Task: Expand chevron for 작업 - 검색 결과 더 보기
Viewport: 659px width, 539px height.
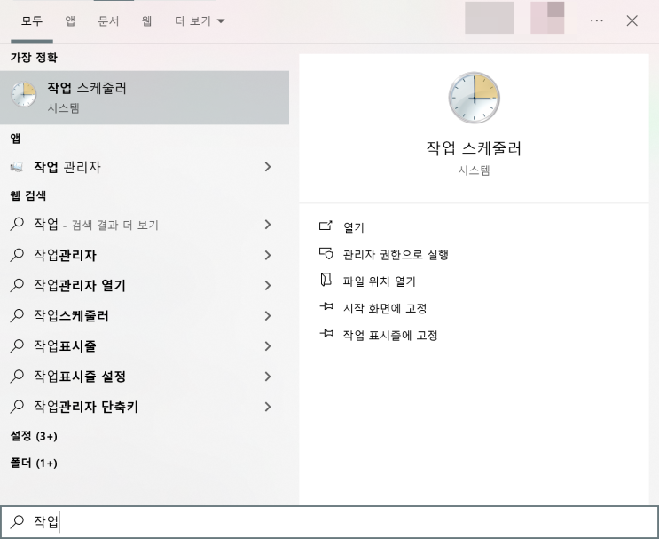Action: pyautogui.click(x=268, y=225)
